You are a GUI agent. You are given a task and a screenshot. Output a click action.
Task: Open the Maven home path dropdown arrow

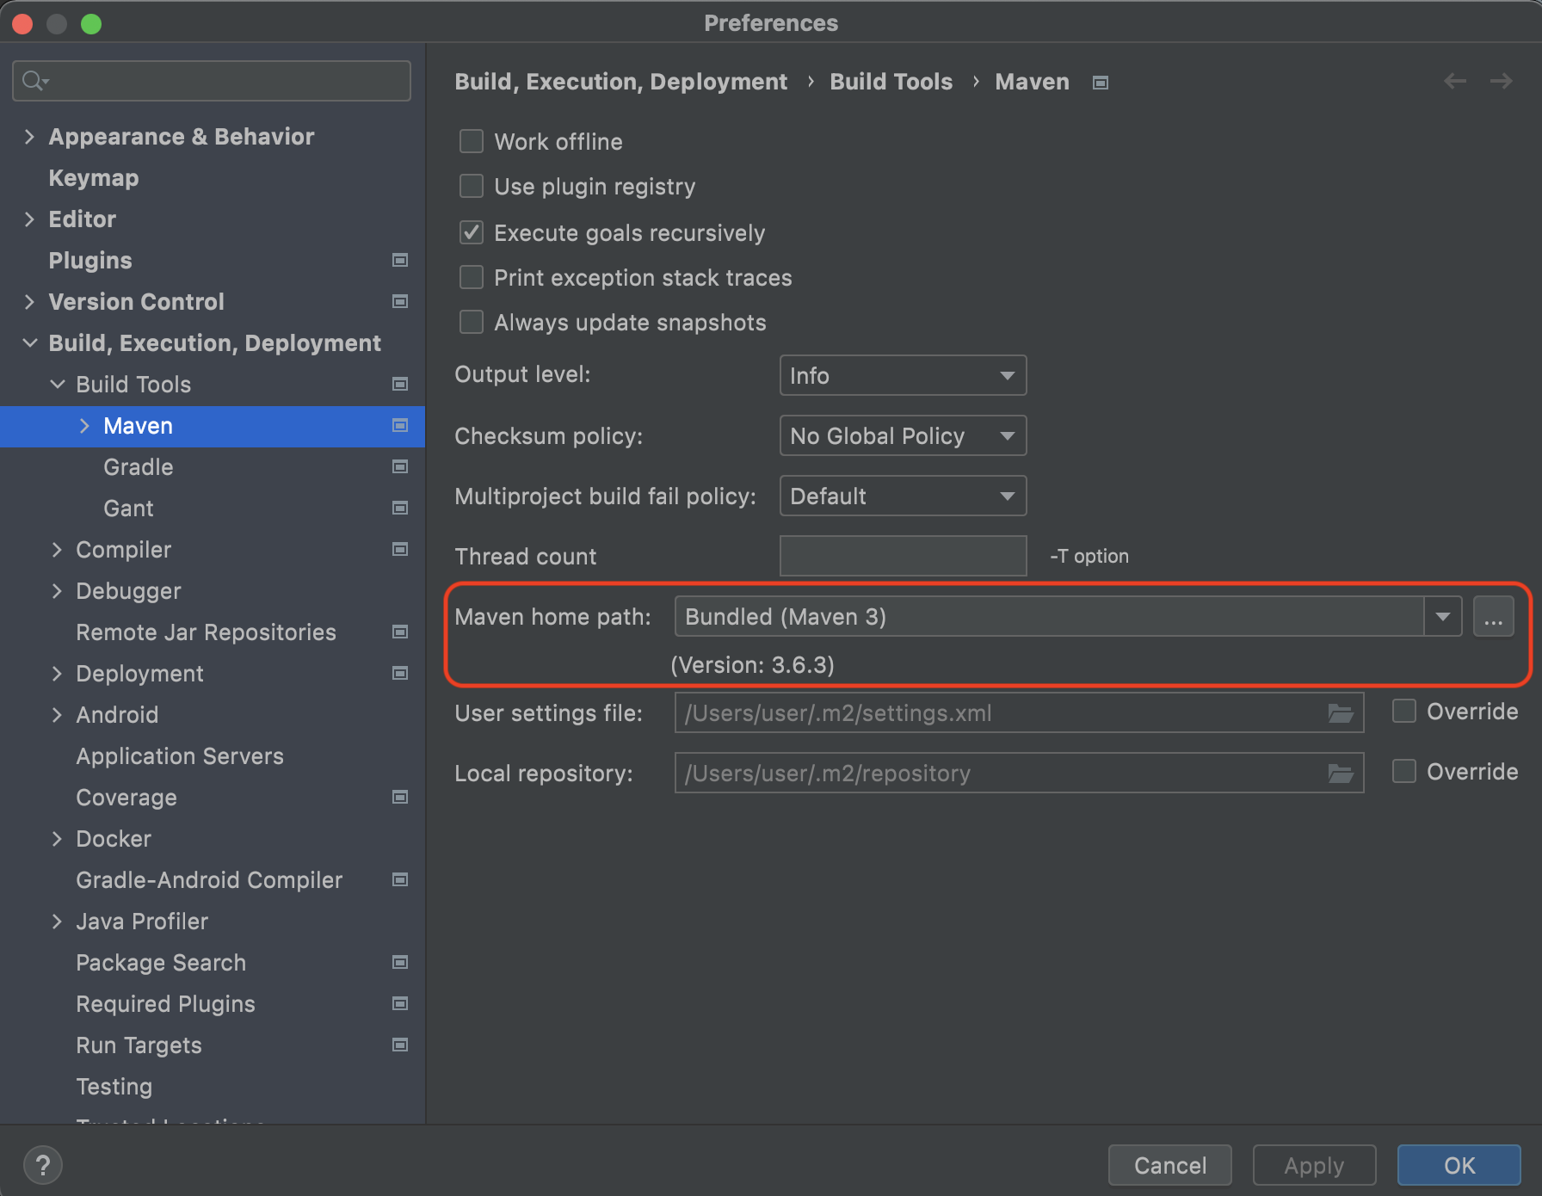click(1443, 616)
